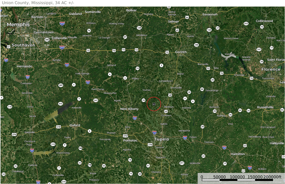Click the Oxford city label
The image size is (285, 184).
75,125
